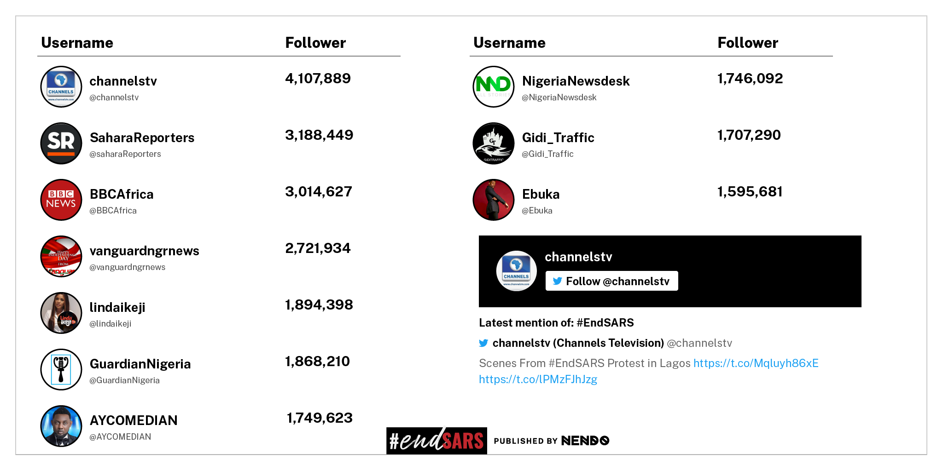This screenshot has height=471, width=943.
Task: Click the NigeriaNewsdesk NND logo avatar
Action: pos(494,86)
